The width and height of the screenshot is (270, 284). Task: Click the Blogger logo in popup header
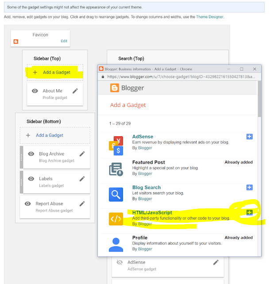pos(127,88)
